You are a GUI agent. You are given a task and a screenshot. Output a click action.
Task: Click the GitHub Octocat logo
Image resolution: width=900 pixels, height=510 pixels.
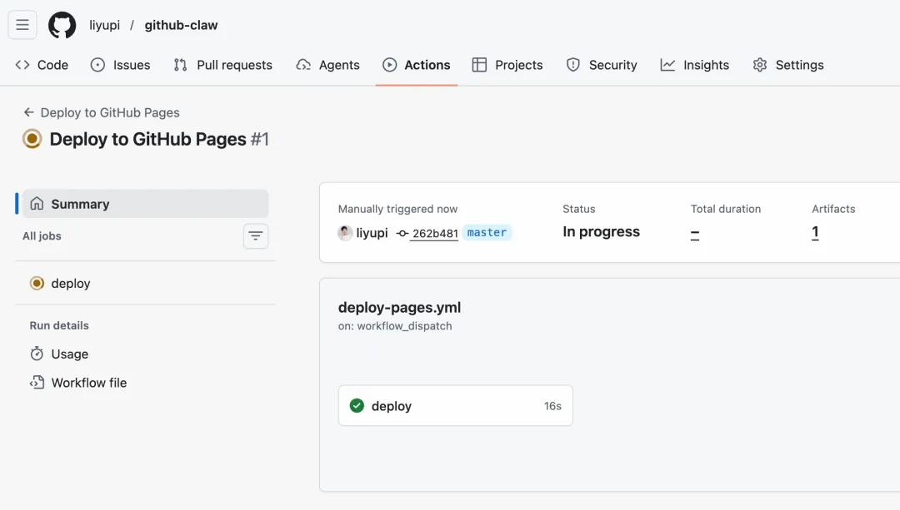click(62, 25)
